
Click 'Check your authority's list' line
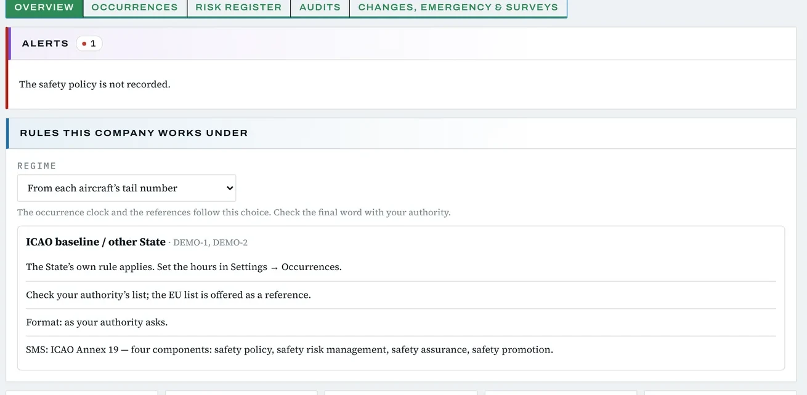pyautogui.click(x=168, y=295)
